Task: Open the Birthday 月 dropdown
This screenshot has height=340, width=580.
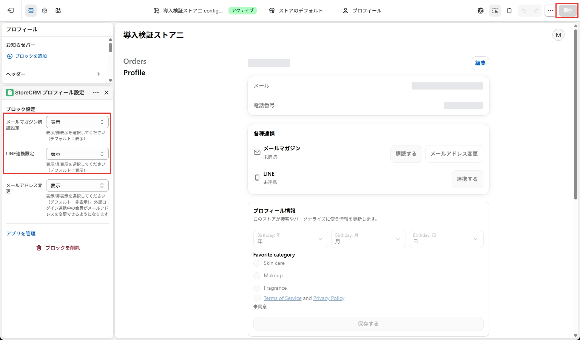Action: 368,239
